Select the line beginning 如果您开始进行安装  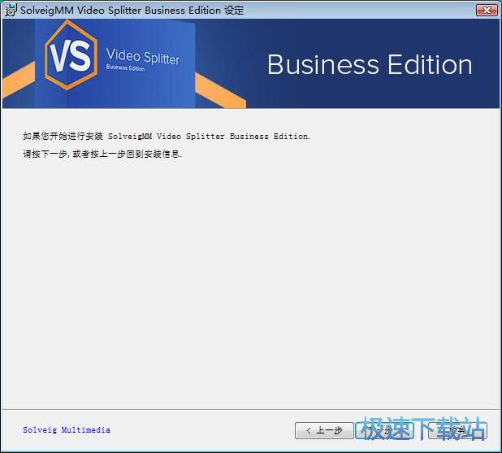pos(167,137)
